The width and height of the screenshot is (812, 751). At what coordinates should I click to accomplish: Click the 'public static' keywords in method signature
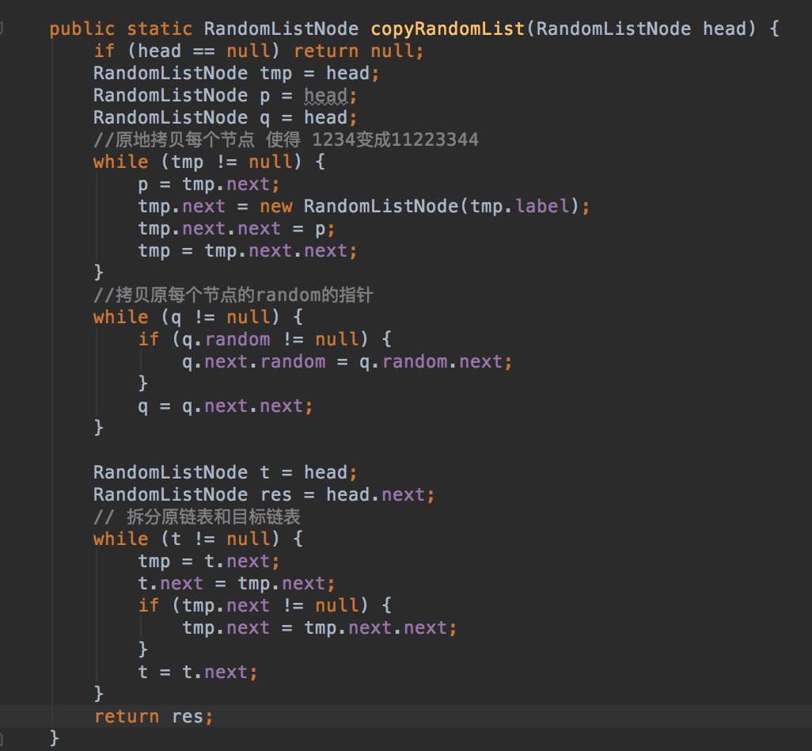[x=120, y=29]
